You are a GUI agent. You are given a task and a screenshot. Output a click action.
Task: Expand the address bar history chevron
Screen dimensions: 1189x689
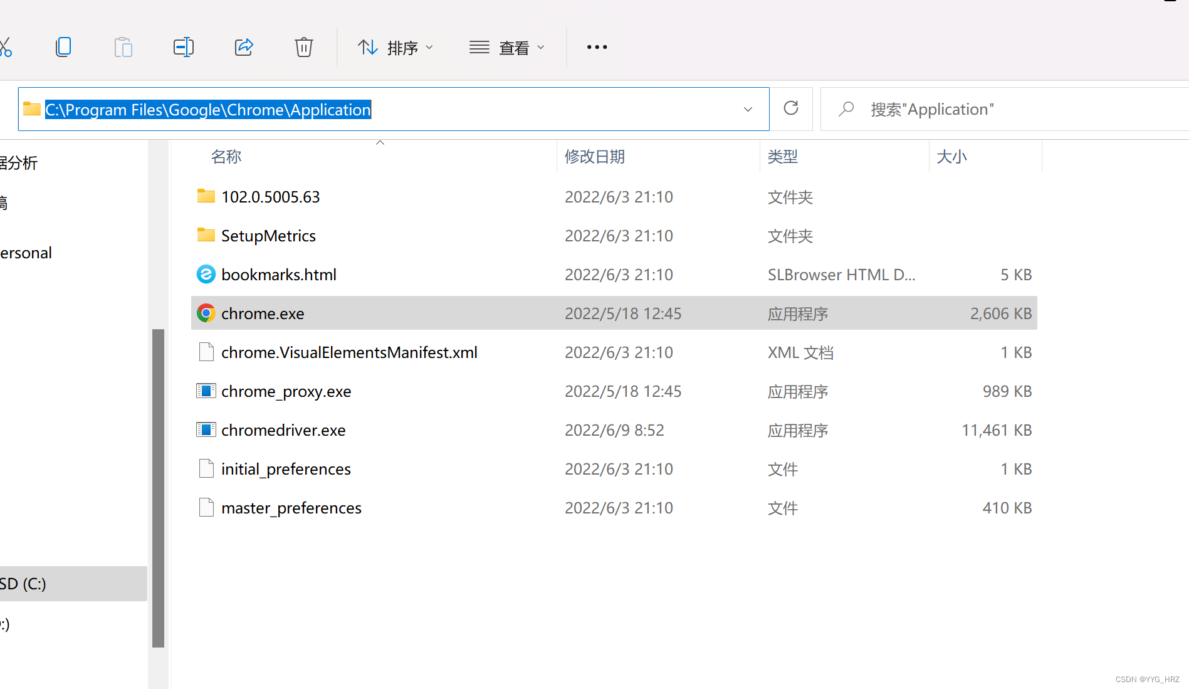(748, 110)
